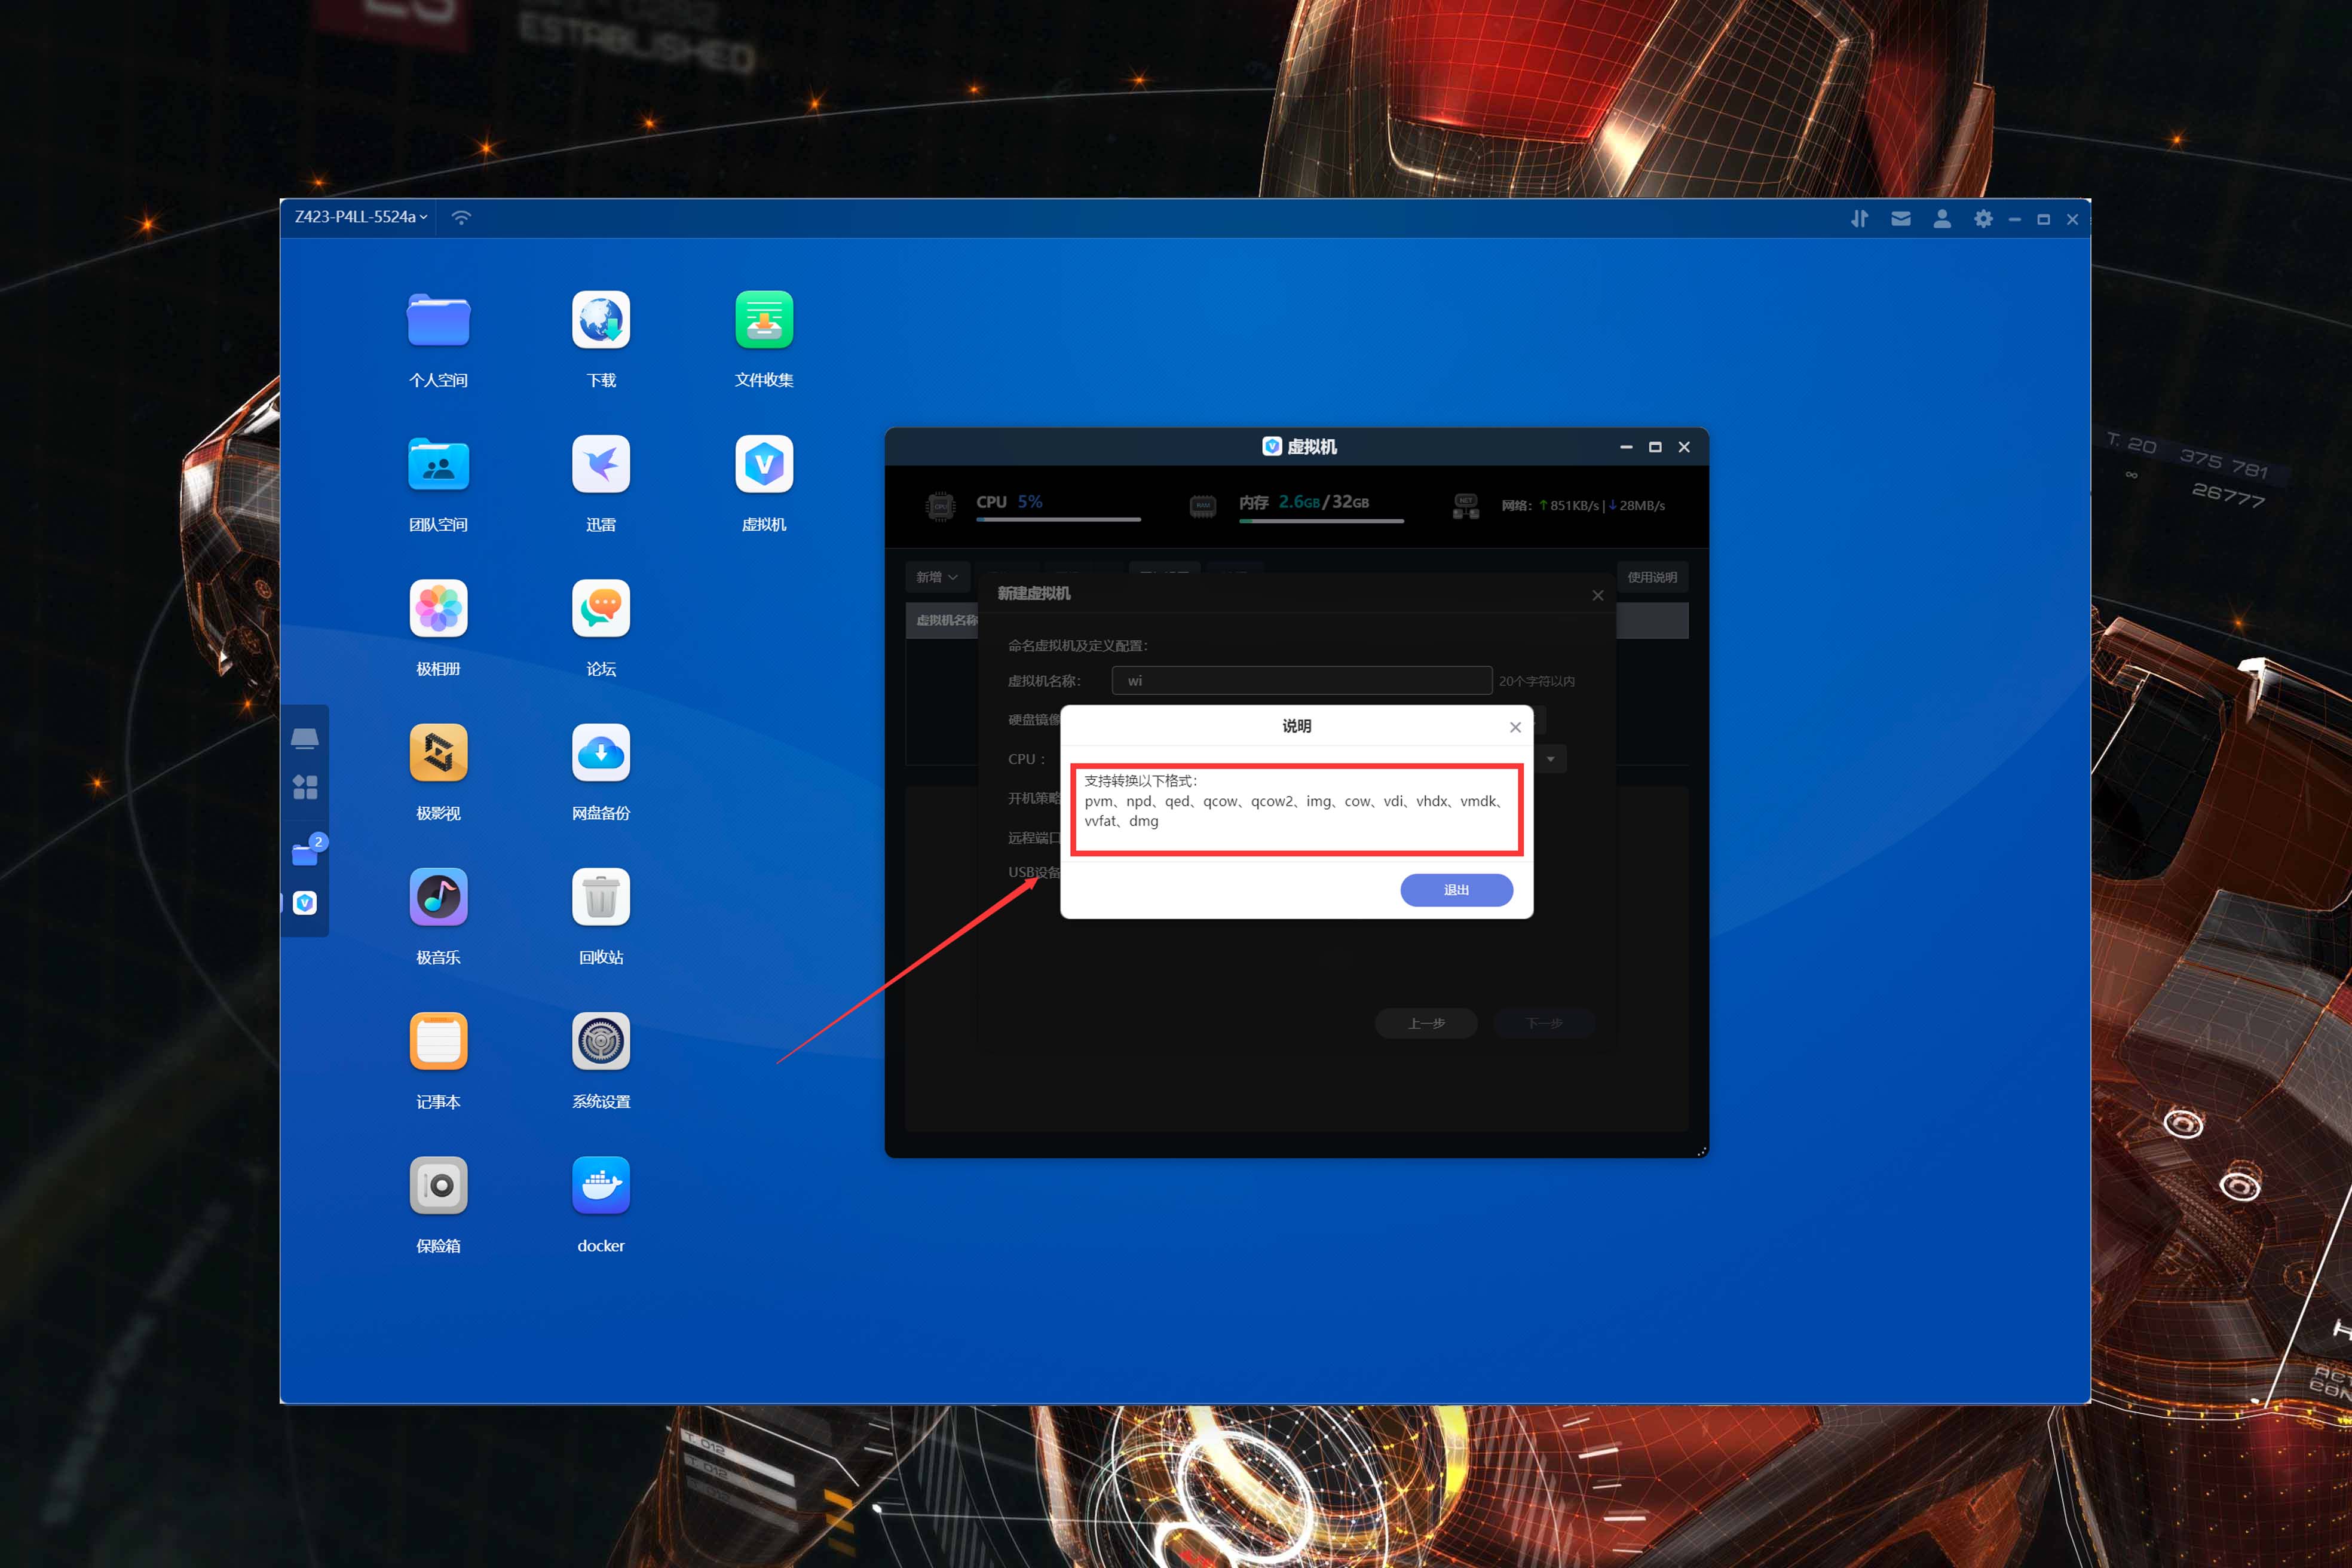
Task: Expand the Z423-P4LL-5524a device dropdown
Action: point(361,217)
